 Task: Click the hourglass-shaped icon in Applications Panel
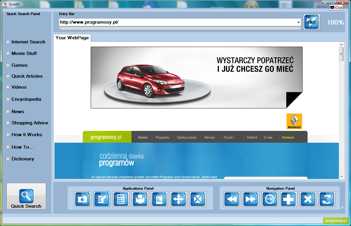click(x=198, y=199)
